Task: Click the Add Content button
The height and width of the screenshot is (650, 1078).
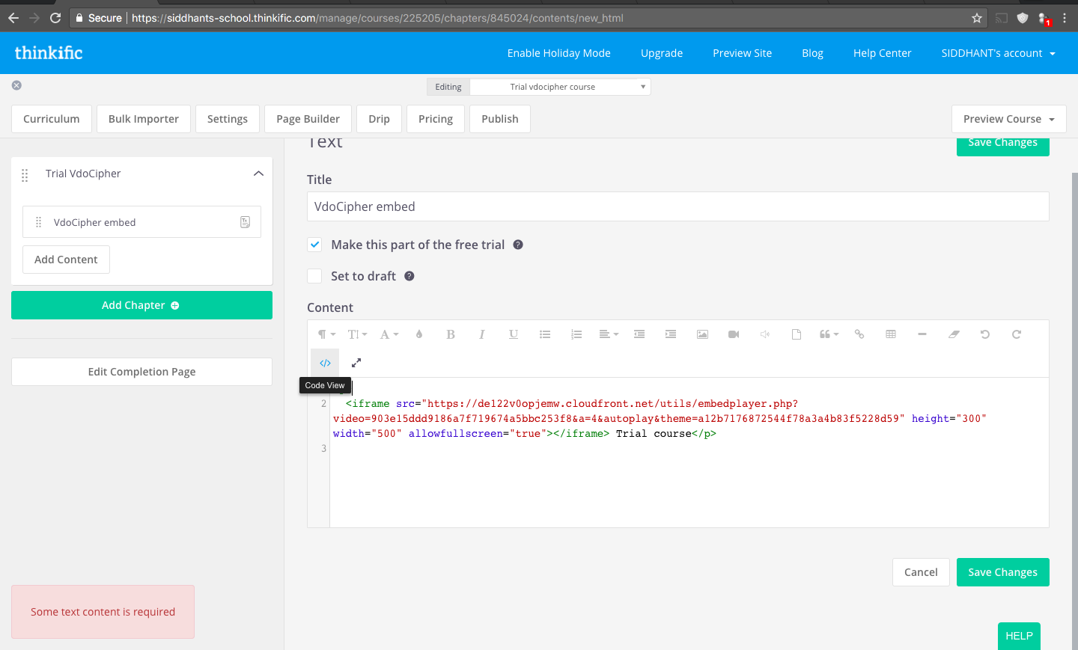Action: 66,260
